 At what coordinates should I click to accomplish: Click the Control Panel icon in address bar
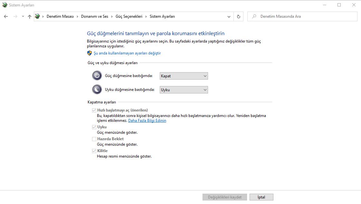click(x=37, y=16)
